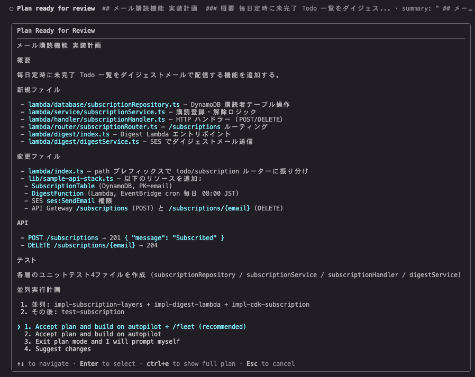Image resolution: width=475 pixels, height=377 pixels.
Task: Click the DigestFunction resource link
Action: 58,193
